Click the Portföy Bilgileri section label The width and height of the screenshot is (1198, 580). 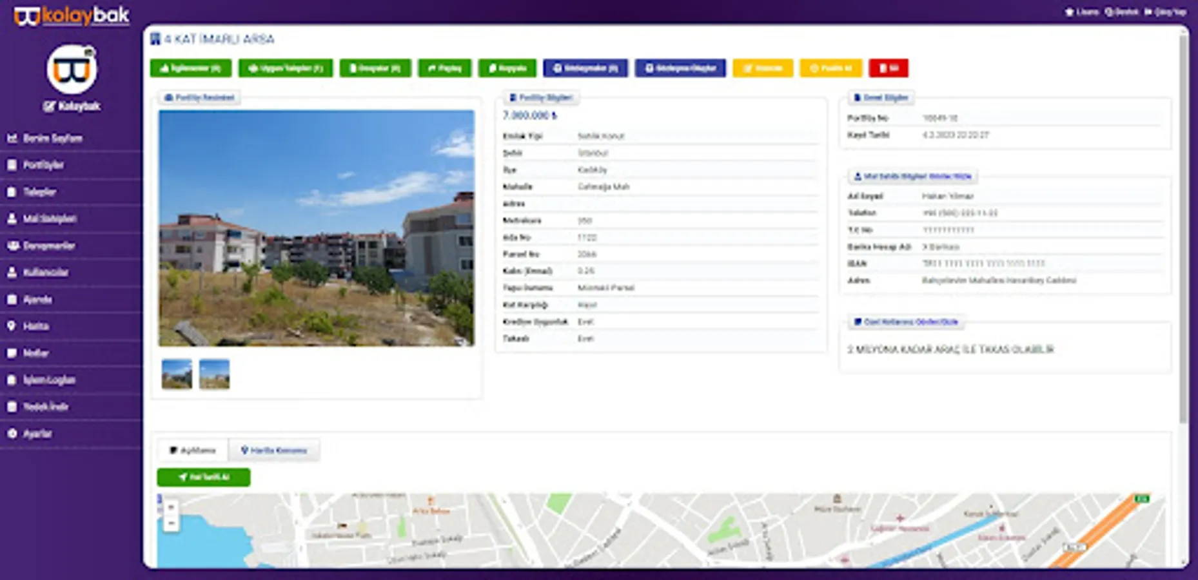coord(540,97)
